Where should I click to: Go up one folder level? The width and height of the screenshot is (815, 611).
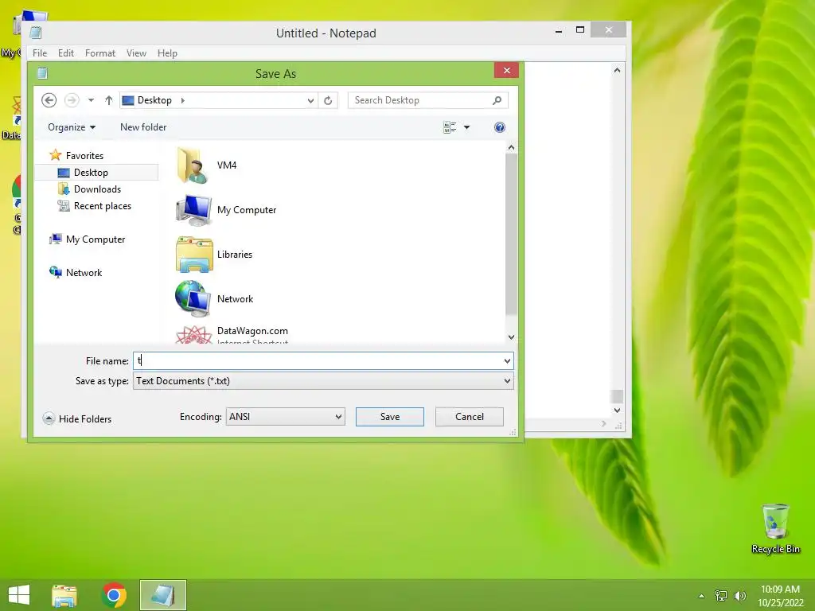tap(108, 100)
